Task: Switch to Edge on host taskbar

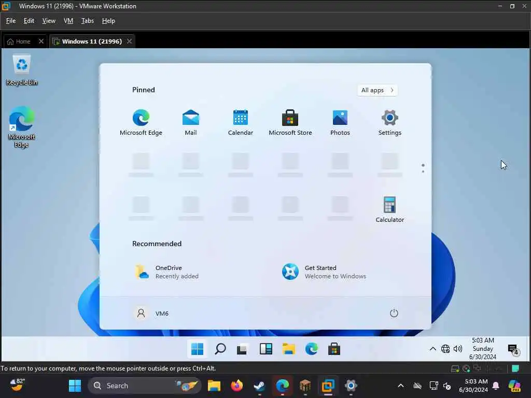Action: (x=282, y=386)
